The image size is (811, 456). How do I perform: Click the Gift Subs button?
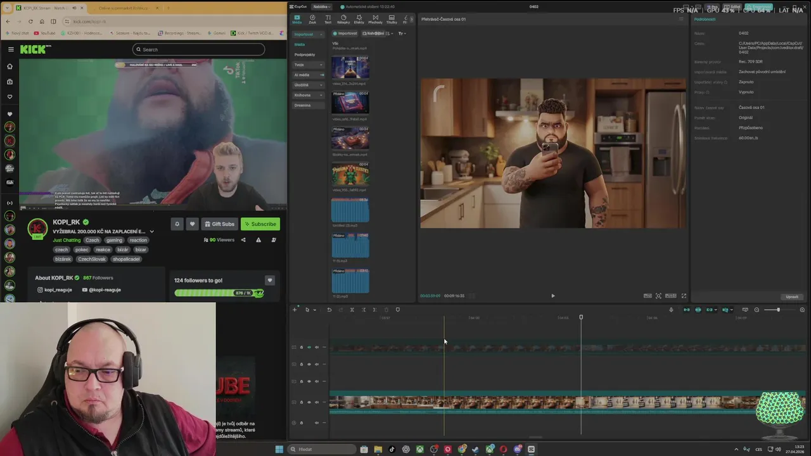[x=219, y=224]
